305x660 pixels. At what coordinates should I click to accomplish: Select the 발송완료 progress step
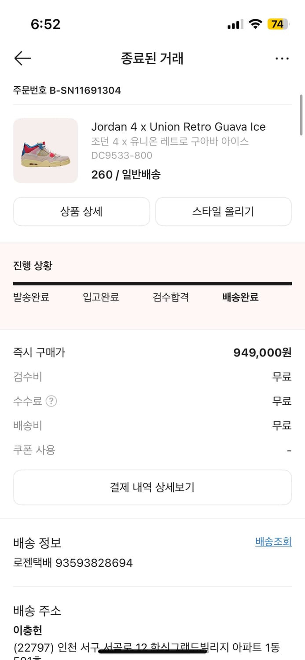coord(31,297)
